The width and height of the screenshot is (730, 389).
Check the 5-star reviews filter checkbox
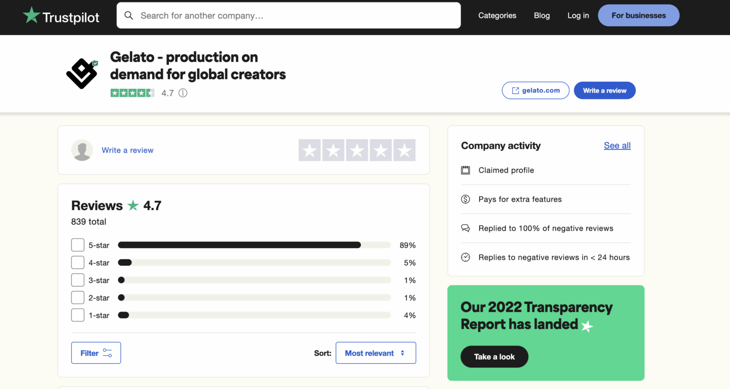point(77,244)
